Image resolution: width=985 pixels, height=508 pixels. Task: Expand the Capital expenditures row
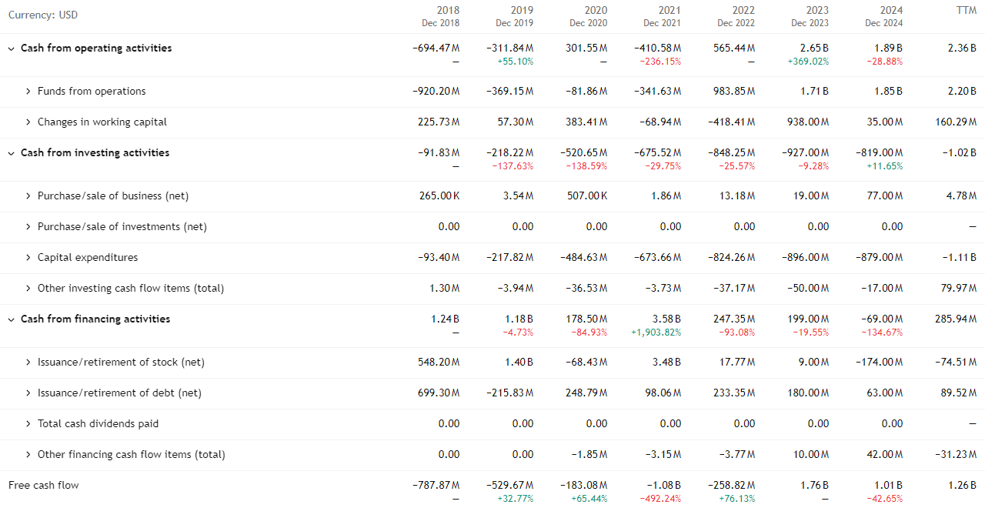pyautogui.click(x=28, y=258)
